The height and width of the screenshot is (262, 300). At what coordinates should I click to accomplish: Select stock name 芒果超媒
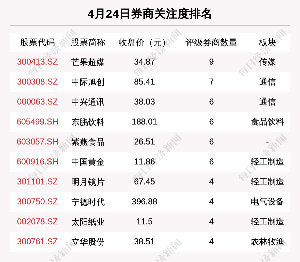[88, 62]
